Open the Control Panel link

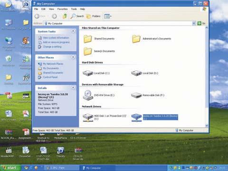[x=50, y=77]
